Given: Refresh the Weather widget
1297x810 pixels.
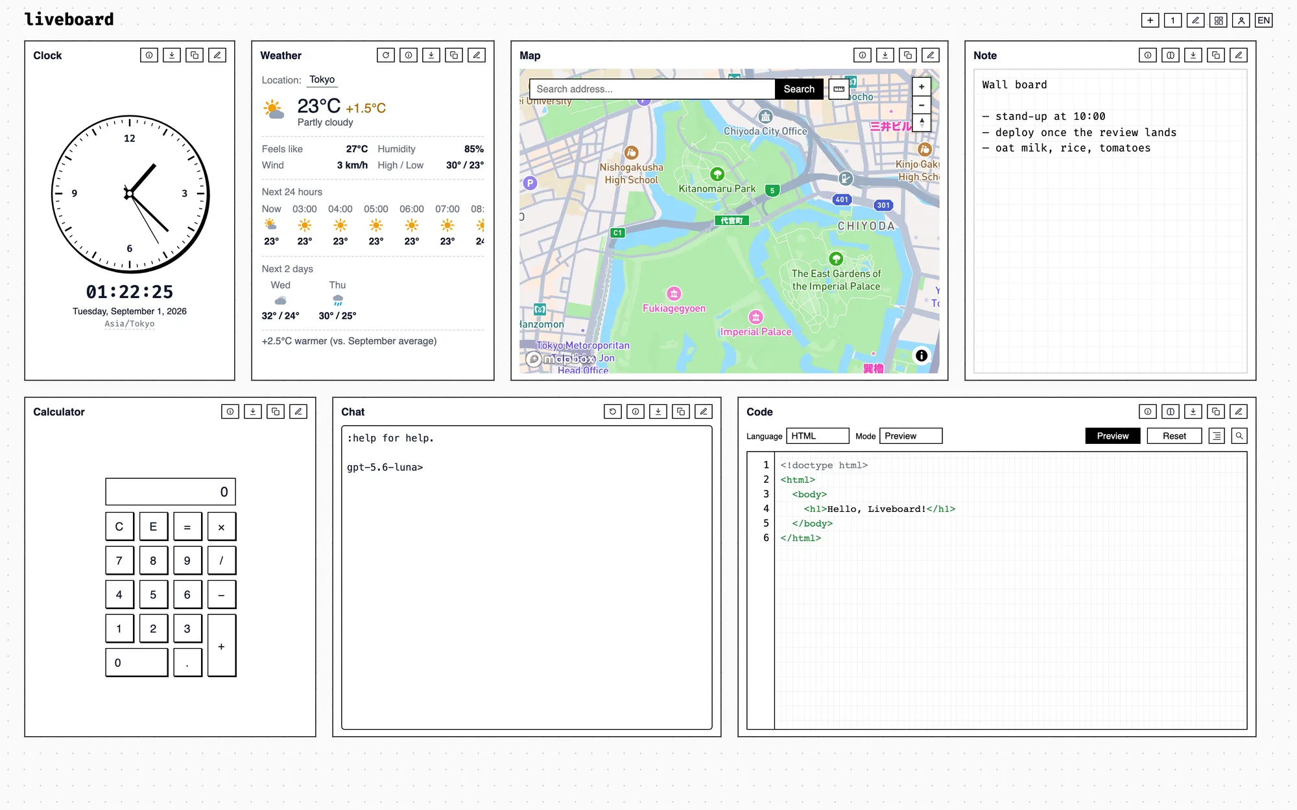Looking at the screenshot, I should 386,55.
